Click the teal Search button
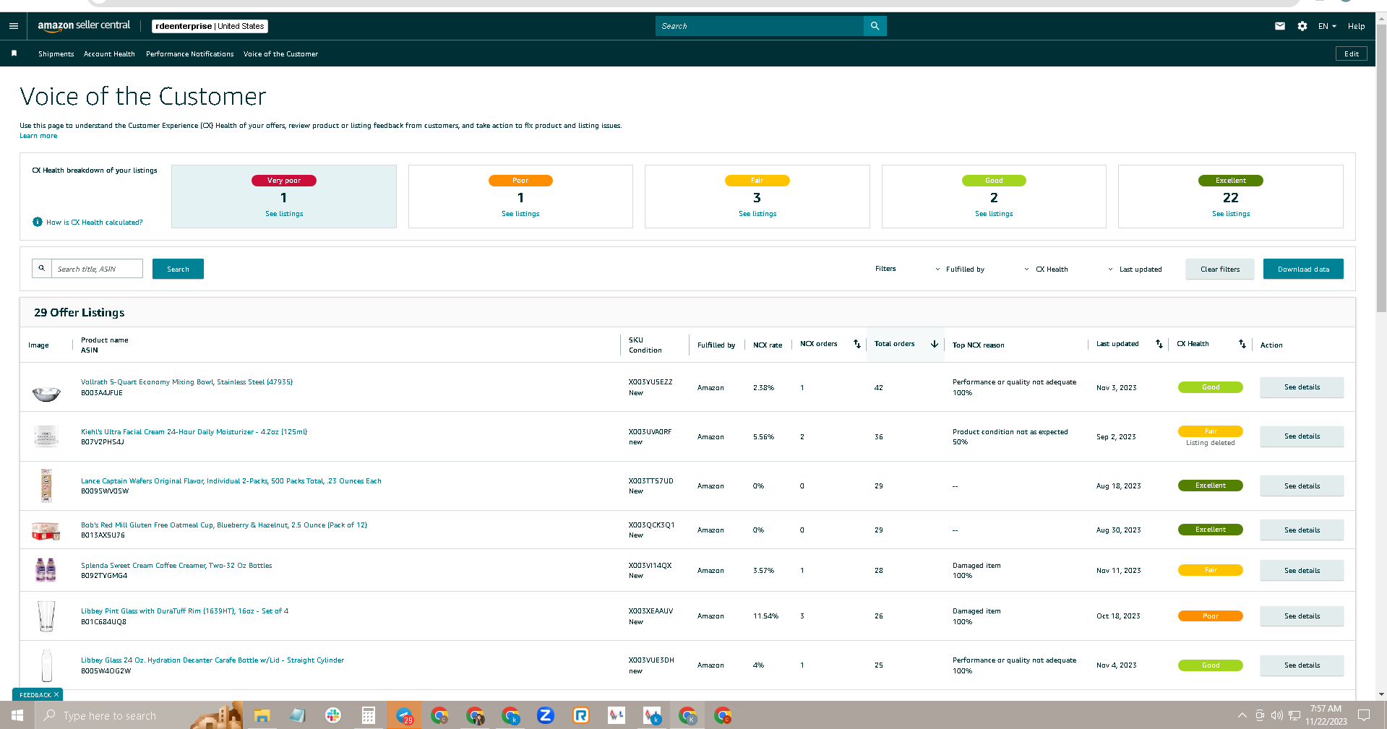Image resolution: width=1387 pixels, height=729 pixels. 178,269
